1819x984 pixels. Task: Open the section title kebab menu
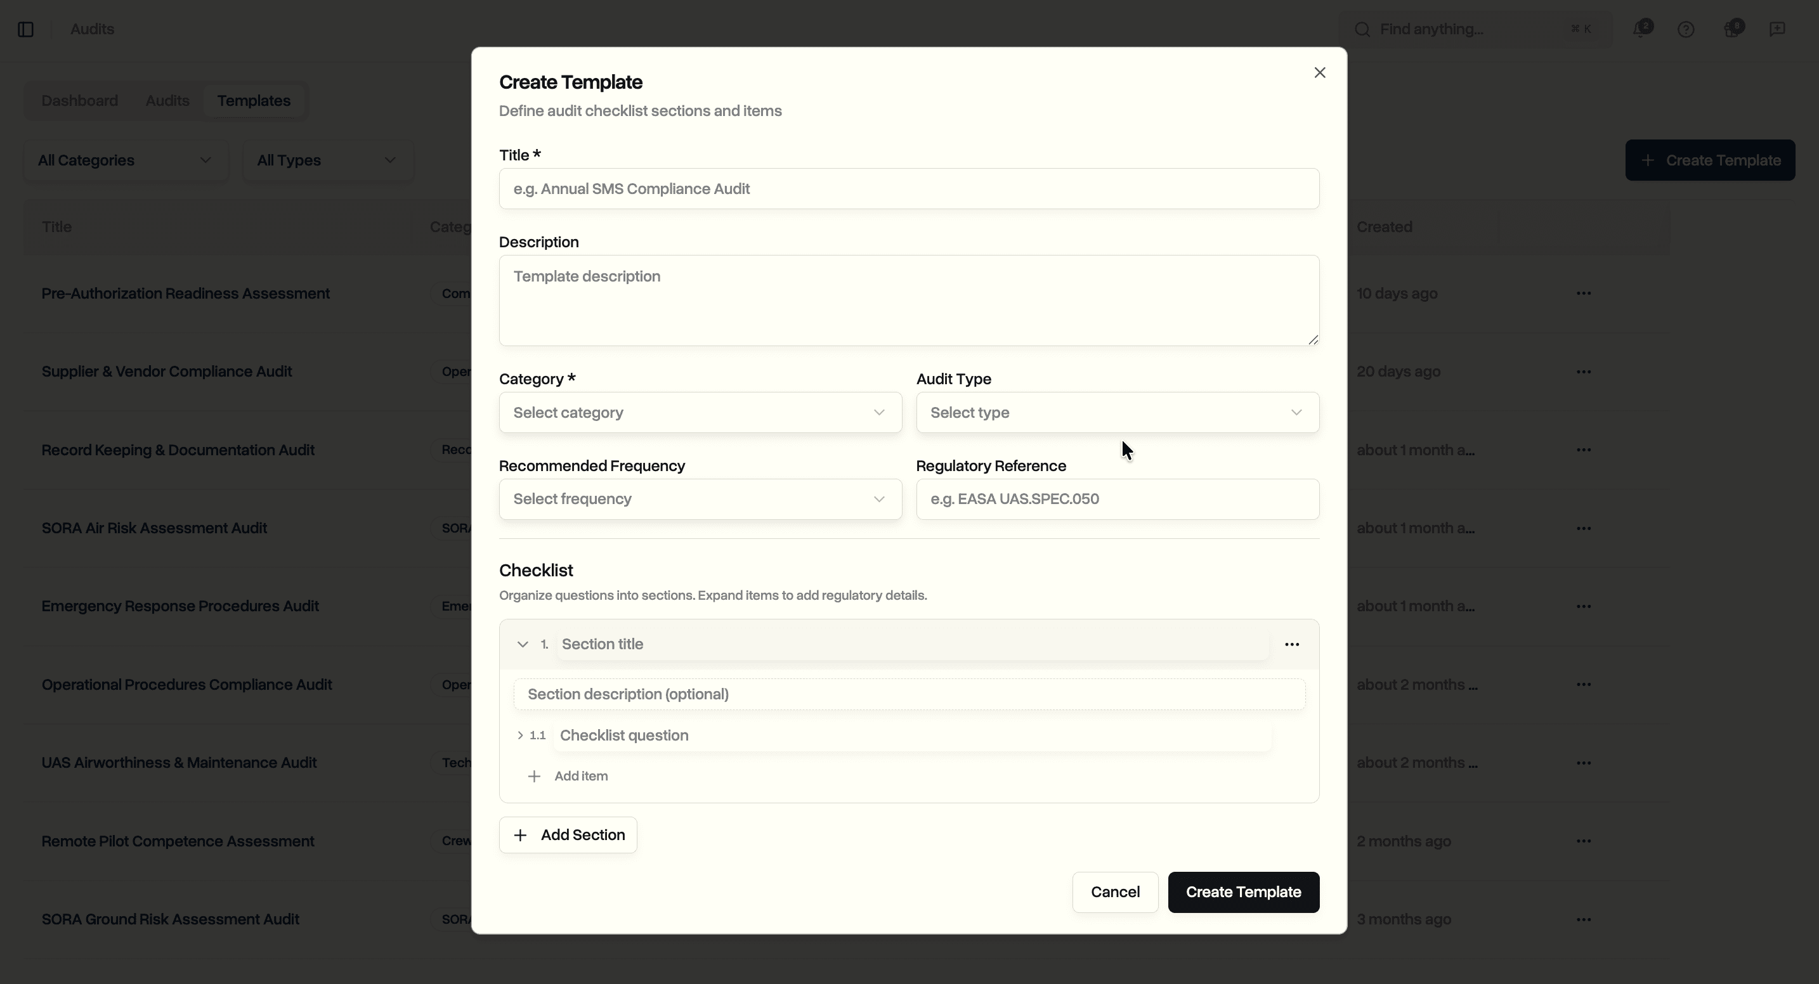click(x=1292, y=644)
